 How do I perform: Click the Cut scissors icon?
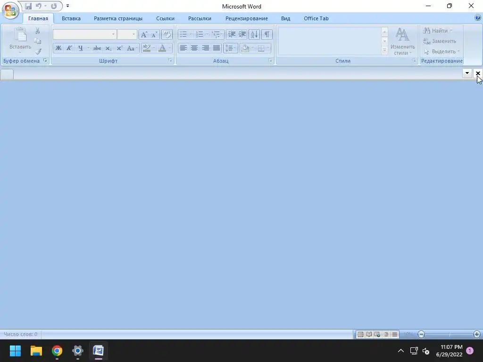pos(38,31)
